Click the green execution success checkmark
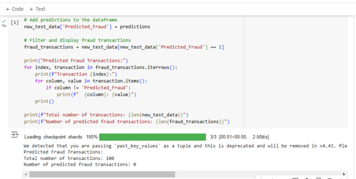Viewport: 356px width, 179px height. (x=3, y=21)
